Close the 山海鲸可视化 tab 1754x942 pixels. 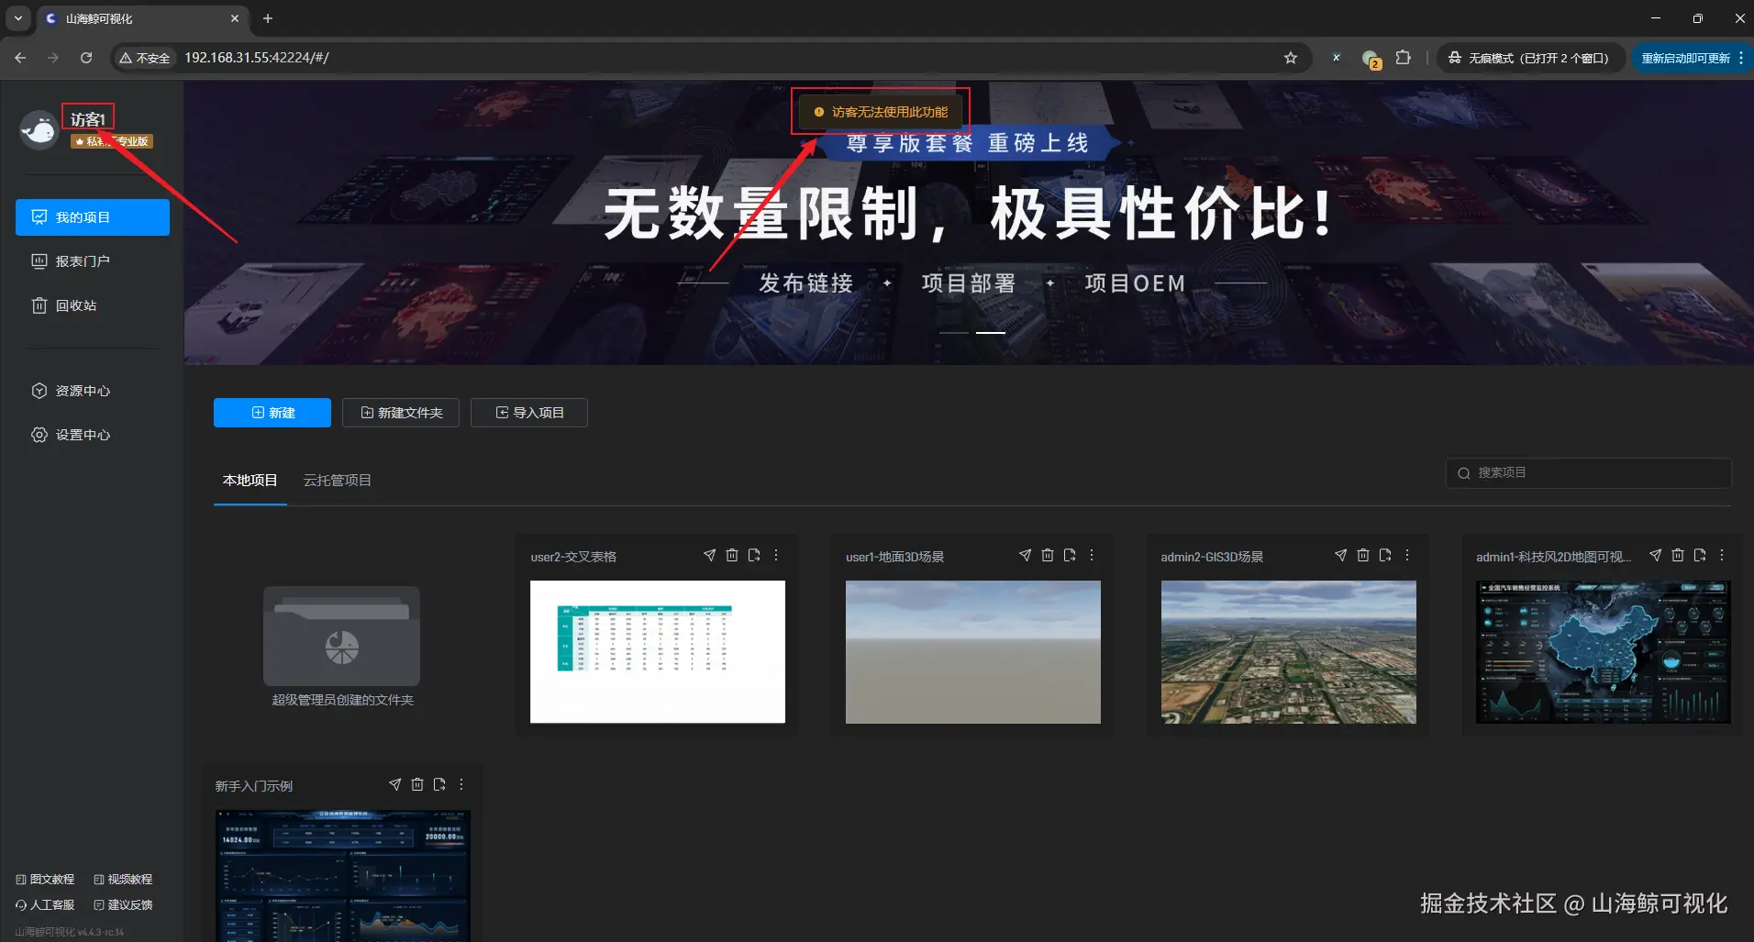click(235, 18)
